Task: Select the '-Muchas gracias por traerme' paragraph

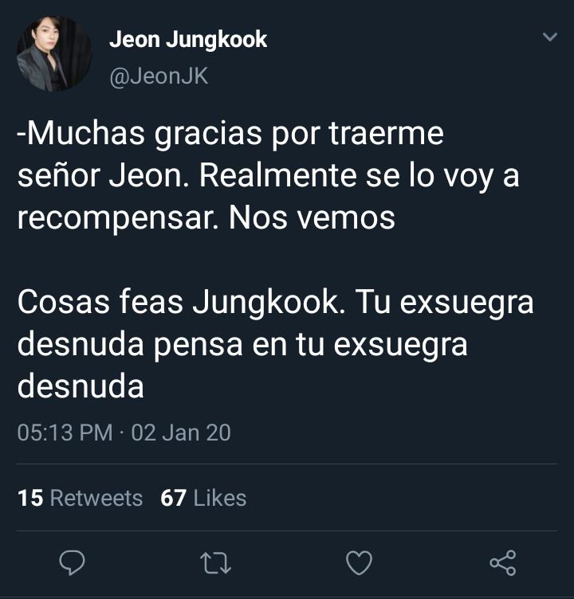Action: (269, 176)
